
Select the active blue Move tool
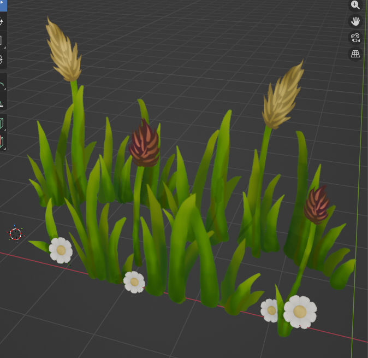click(3, 5)
